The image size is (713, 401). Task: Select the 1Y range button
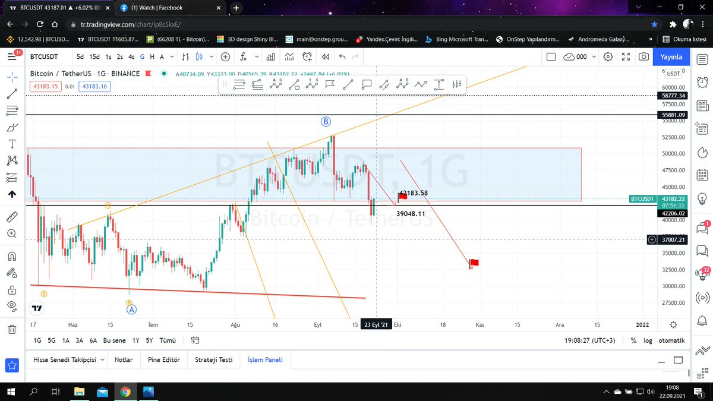(x=135, y=340)
